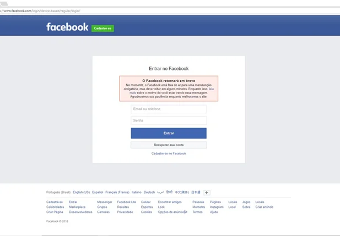This screenshot has height=236, width=340.
Task: Open the Carreiras footer link
Action: coord(104,212)
